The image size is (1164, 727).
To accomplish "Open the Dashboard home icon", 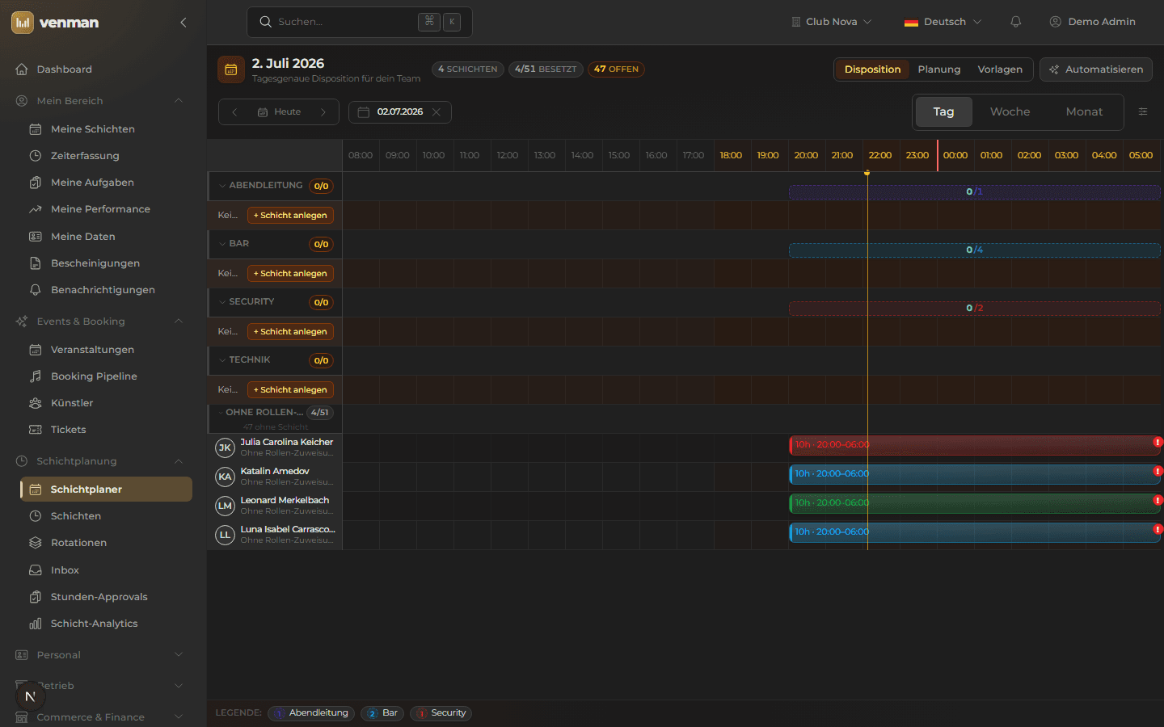I will click(x=22, y=69).
